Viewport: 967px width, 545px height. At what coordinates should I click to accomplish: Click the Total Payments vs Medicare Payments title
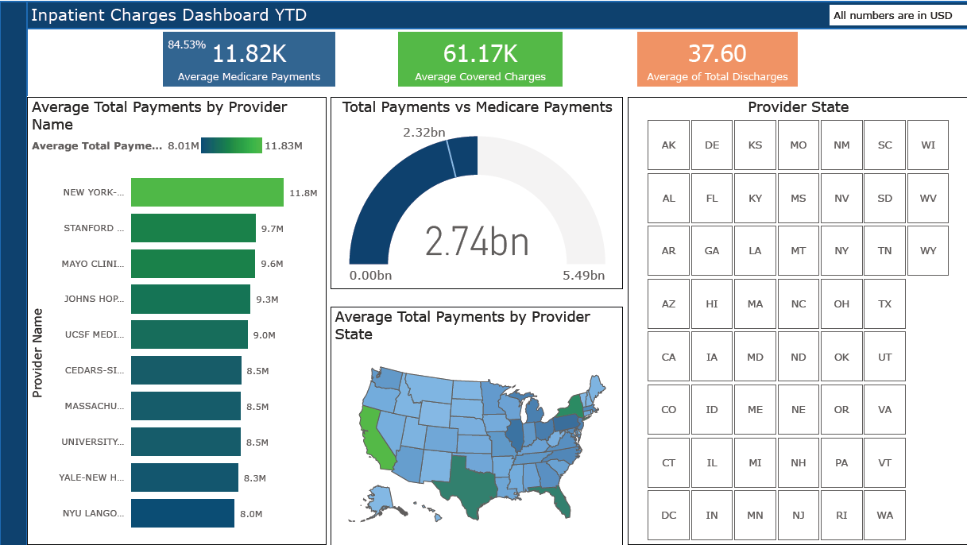[x=478, y=107]
